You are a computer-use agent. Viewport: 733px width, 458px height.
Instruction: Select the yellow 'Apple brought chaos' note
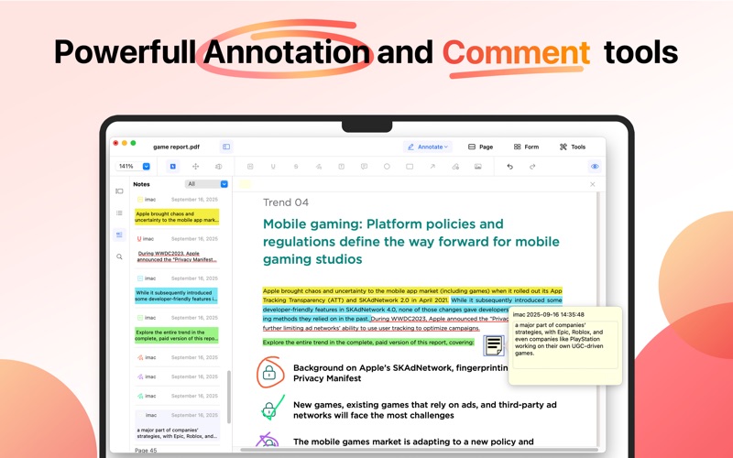click(x=177, y=217)
